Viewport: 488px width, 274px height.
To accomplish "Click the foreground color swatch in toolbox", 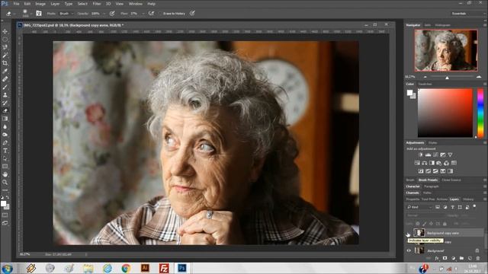I will 3,203.
